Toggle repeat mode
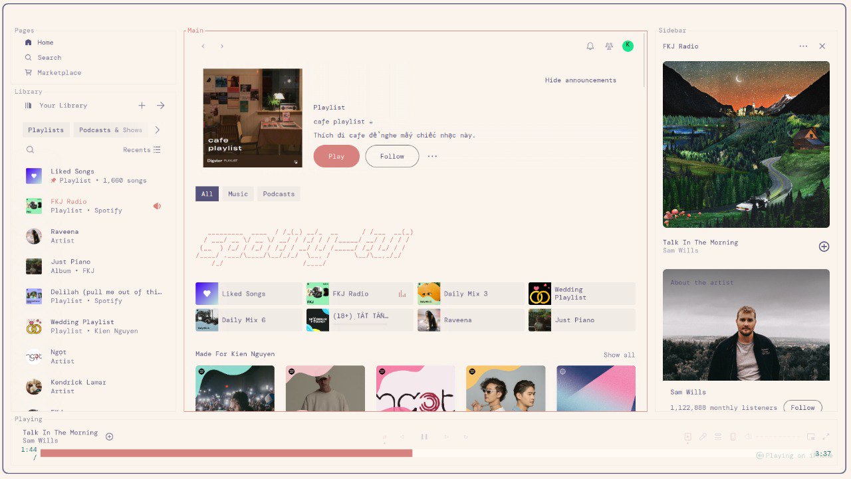The image size is (851, 479). coord(465,436)
